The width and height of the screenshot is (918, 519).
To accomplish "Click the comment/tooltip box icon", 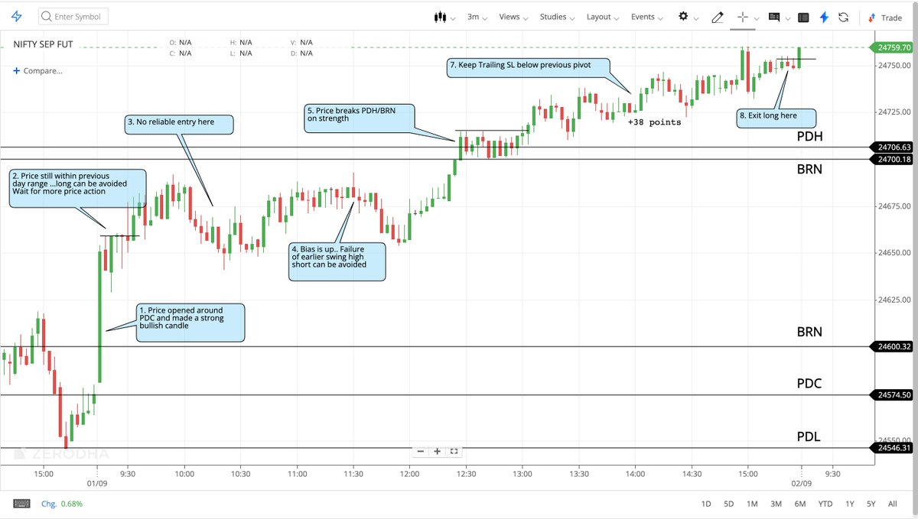I will pyautogui.click(x=774, y=17).
